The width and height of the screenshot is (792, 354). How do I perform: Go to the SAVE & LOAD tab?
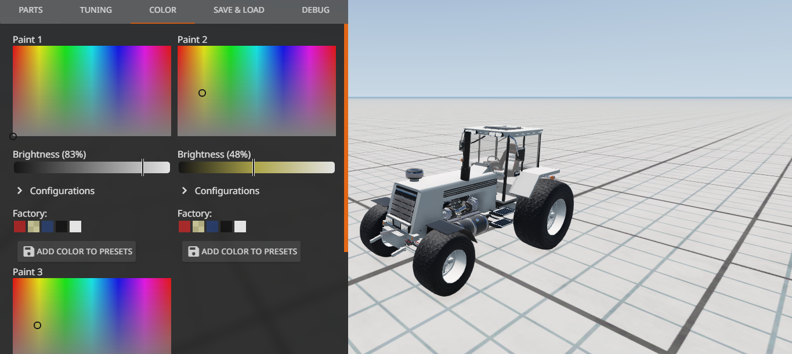(x=238, y=10)
